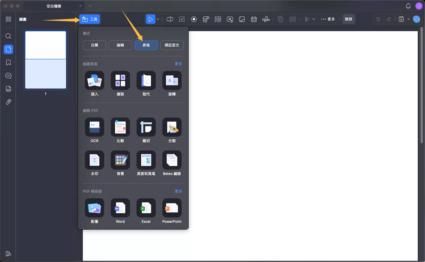This screenshot has height=262, width=425.
Task: Expand the save options dropdown arrow
Action: 408,19
